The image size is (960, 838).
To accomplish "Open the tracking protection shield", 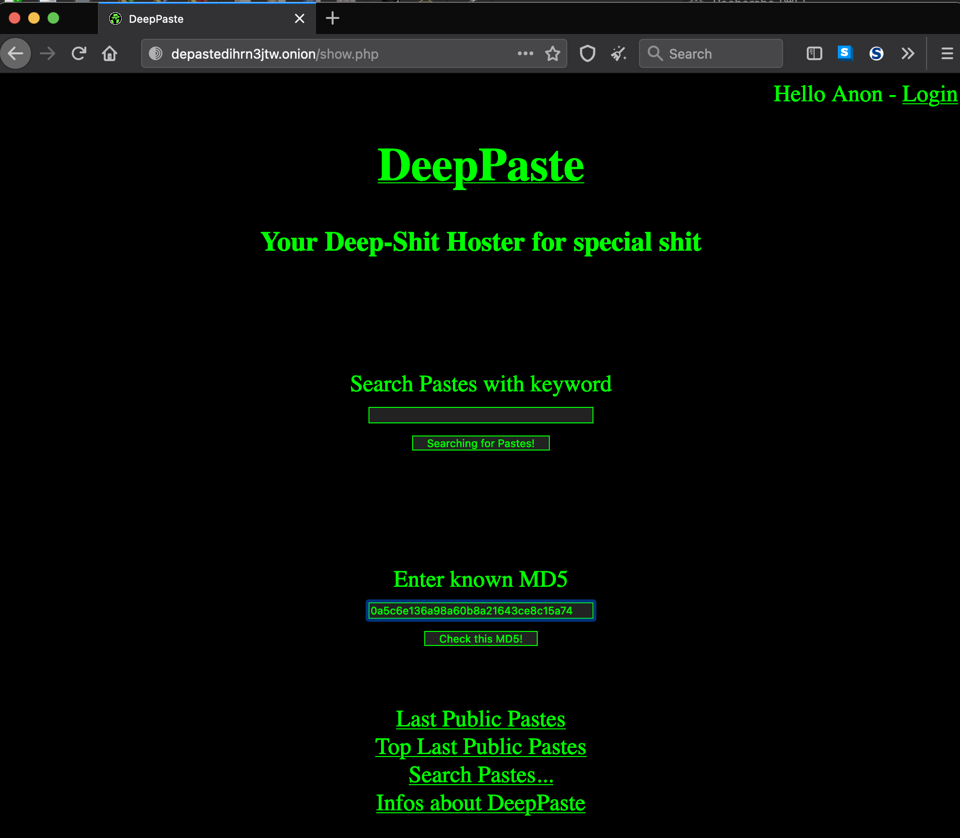I will (588, 53).
